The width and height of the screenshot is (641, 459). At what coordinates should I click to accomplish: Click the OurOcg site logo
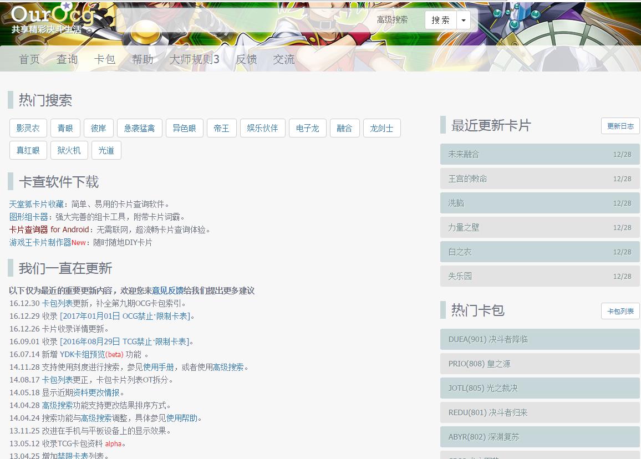[x=52, y=18]
